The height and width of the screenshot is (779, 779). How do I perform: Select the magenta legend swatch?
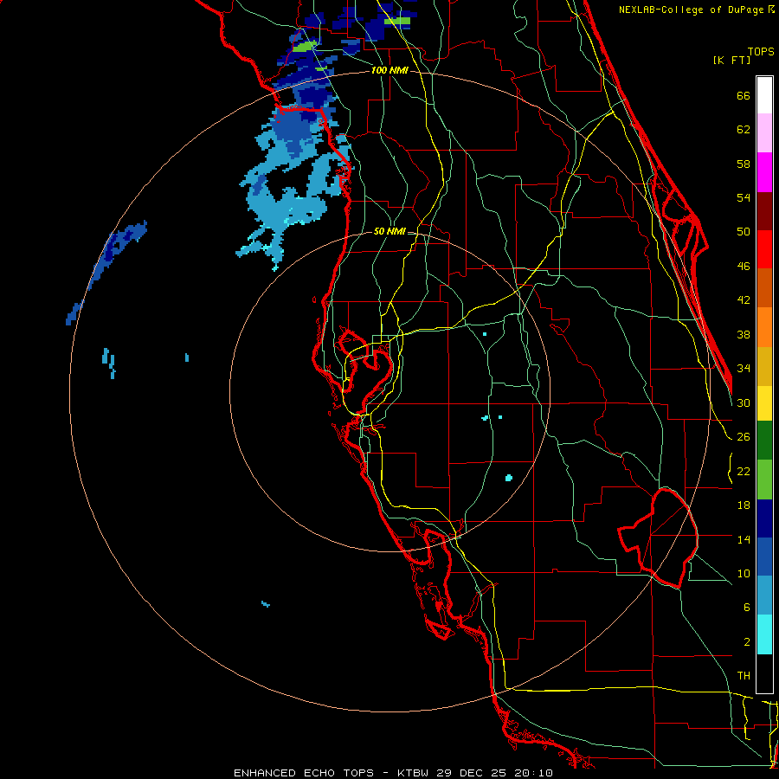tap(764, 172)
